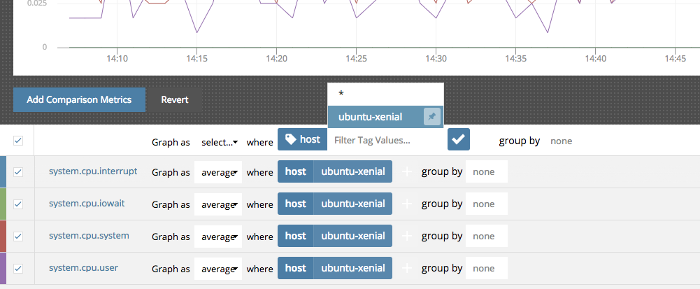
Task: Open the top 'select...' Graph as dropdown
Action: coord(219,141)
